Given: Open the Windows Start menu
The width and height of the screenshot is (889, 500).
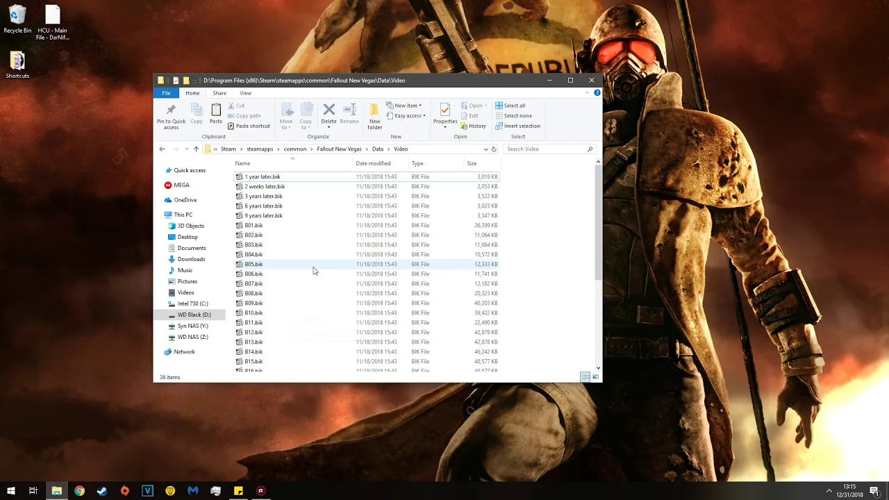Looking at the screenshot, I should [x=11, y=491].
